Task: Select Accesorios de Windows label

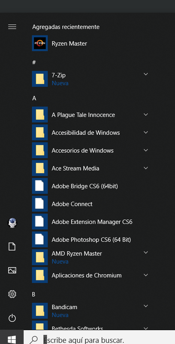Action: (x=82, y=150)
